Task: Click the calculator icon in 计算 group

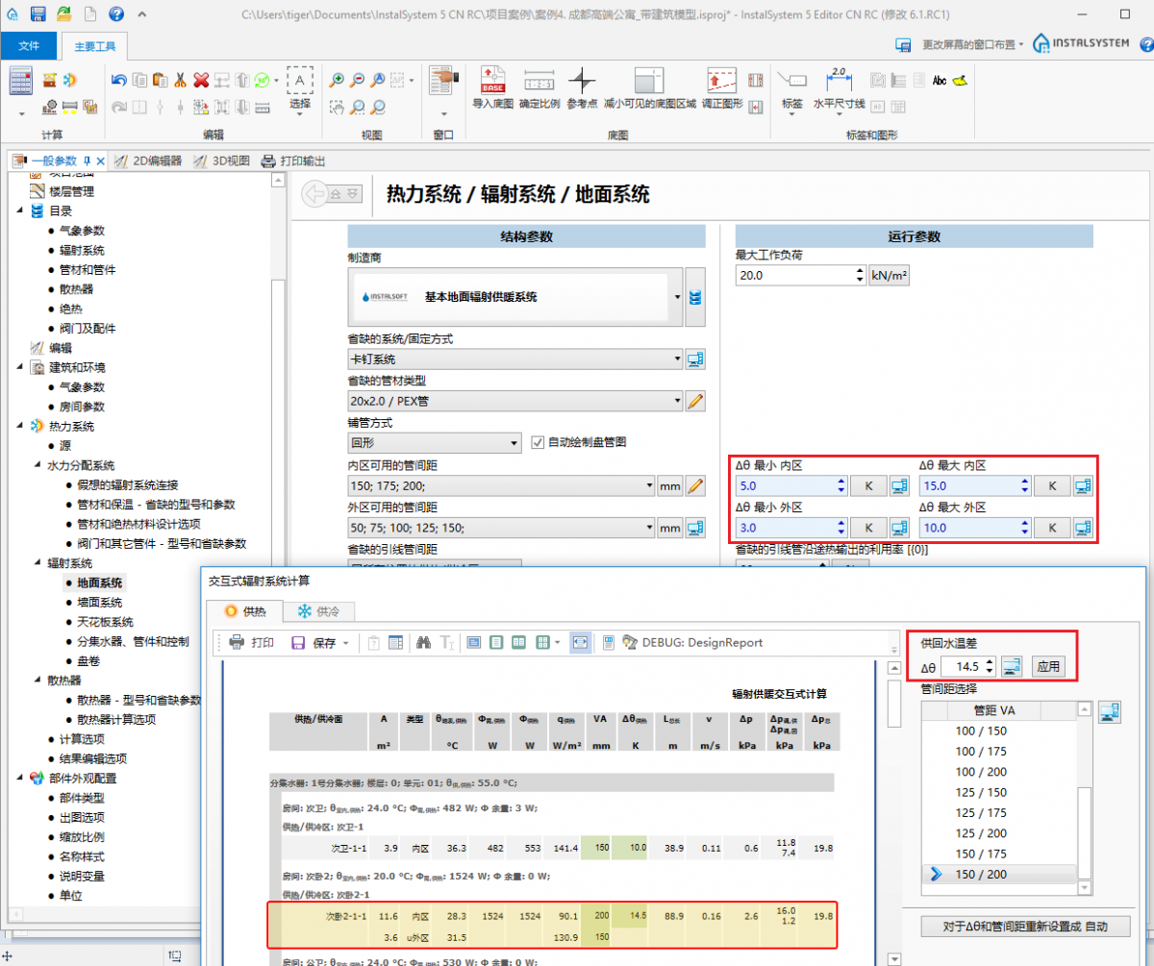Action: pos(22,81)
